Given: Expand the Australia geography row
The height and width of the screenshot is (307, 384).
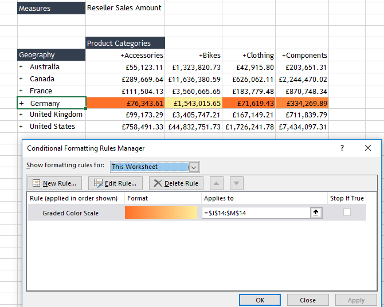Looking at the screenshot, I should pos(21,67).
